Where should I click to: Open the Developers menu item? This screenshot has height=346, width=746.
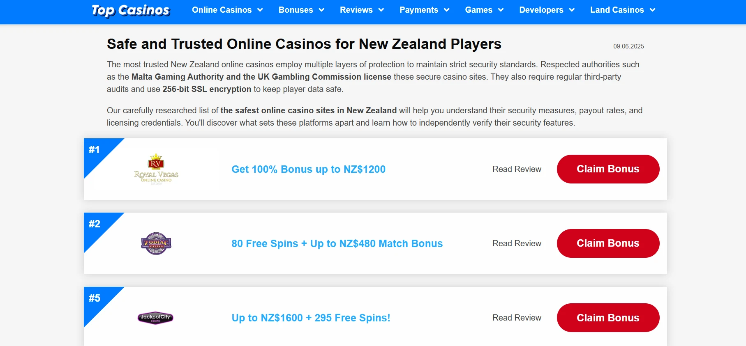click(541, 10)
